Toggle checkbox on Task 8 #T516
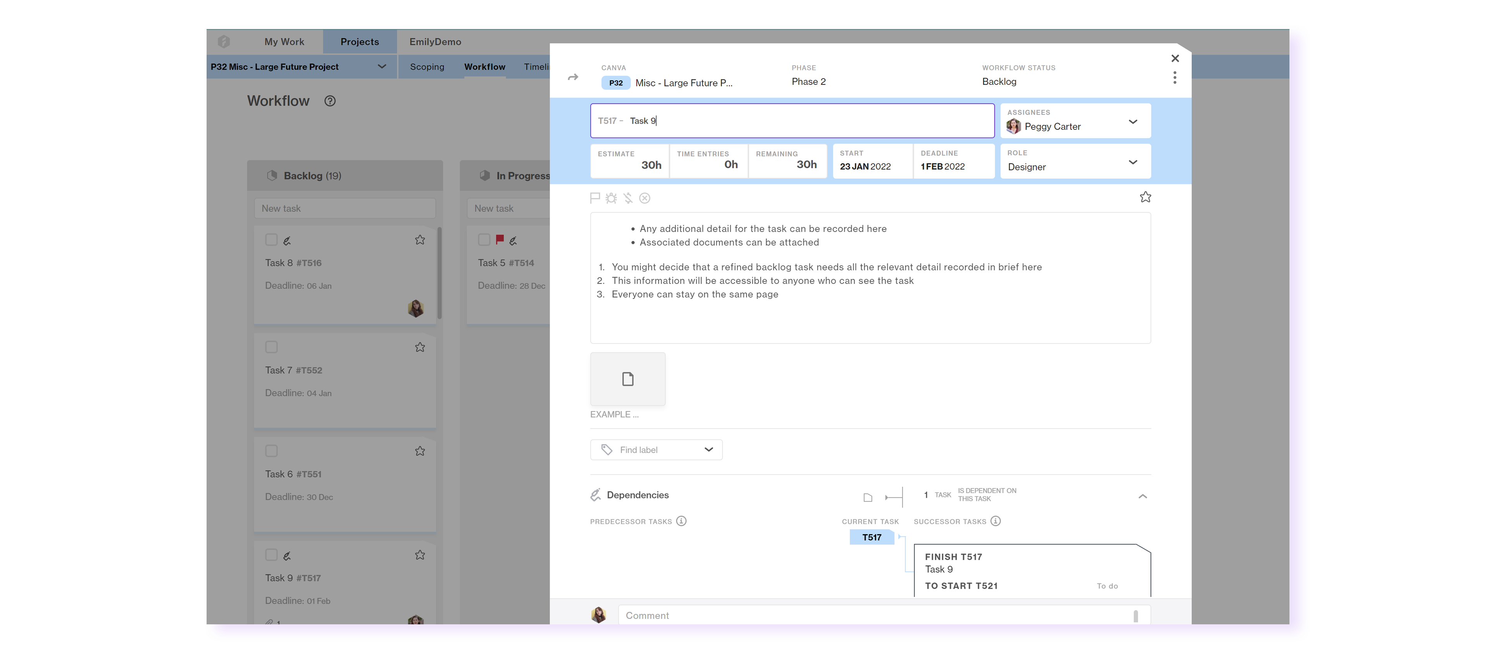 (271, 239)
